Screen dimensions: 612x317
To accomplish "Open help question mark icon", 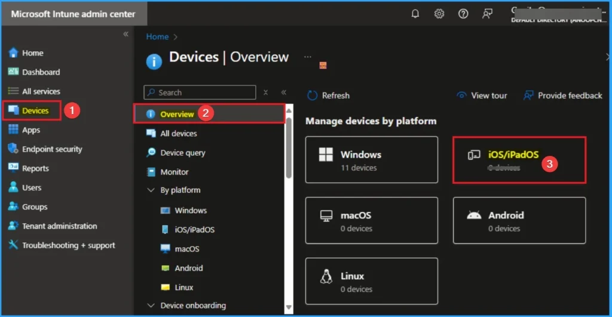I will [x=463, y=14].
